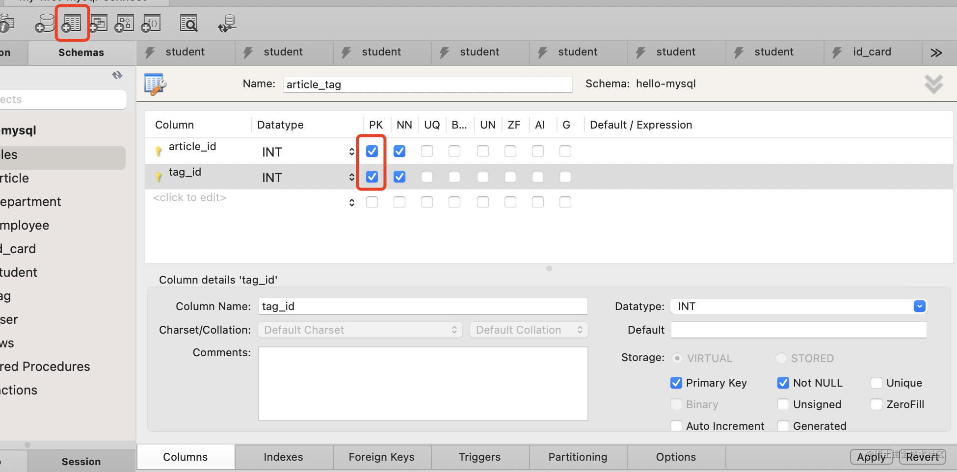Click the create stored procedure toolbar icon
Image resolution: width=957 pixels, height=472 pixels.
coord(125,23)
